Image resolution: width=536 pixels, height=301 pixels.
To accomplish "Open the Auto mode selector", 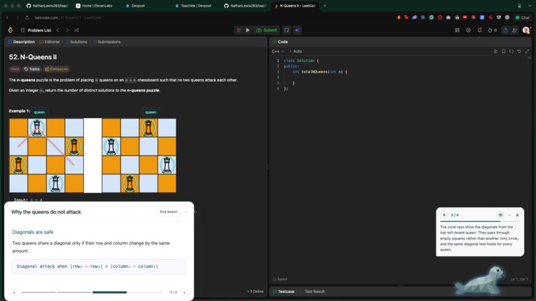I will 296,51.
